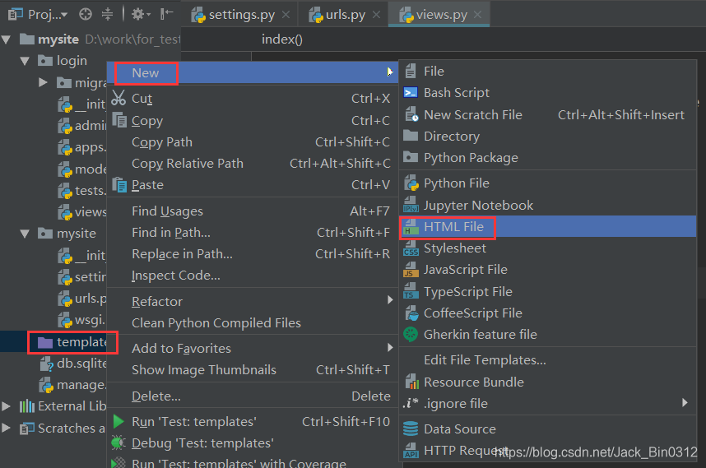
Task: Collapse the inner mysite folder
Action: [x=25, y=234]
